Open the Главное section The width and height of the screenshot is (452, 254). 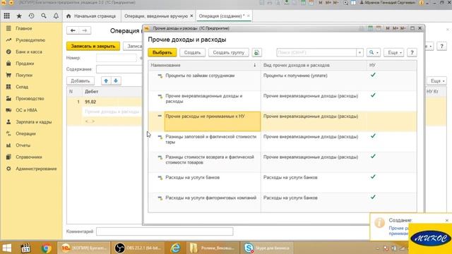23,28
